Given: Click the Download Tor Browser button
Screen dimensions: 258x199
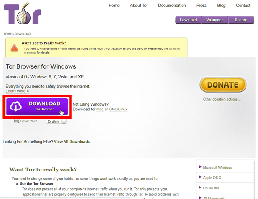Looking at the screenshot, I should (x=37, y=107).
